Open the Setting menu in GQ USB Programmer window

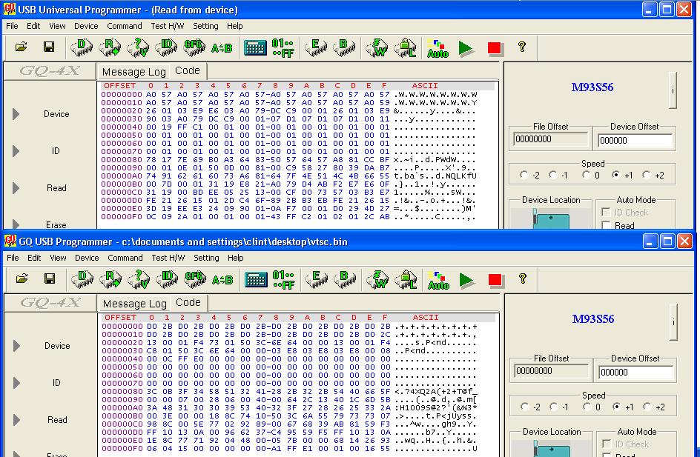click(x=206, y=258)
